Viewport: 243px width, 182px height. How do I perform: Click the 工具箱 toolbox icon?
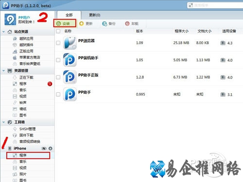[10, 122]
